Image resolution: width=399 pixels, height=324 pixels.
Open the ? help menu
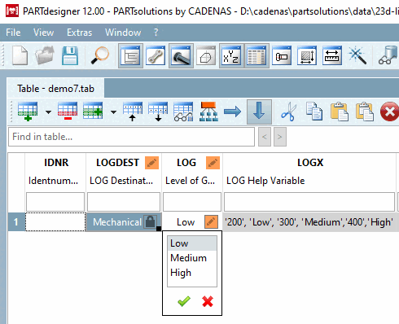156,33
